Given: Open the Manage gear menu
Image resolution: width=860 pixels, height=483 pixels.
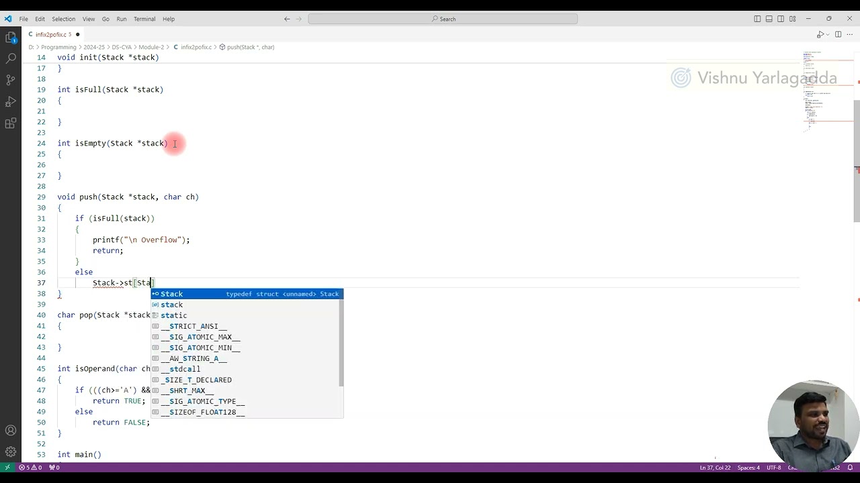Looking at the screenshot, I should 11,452.
